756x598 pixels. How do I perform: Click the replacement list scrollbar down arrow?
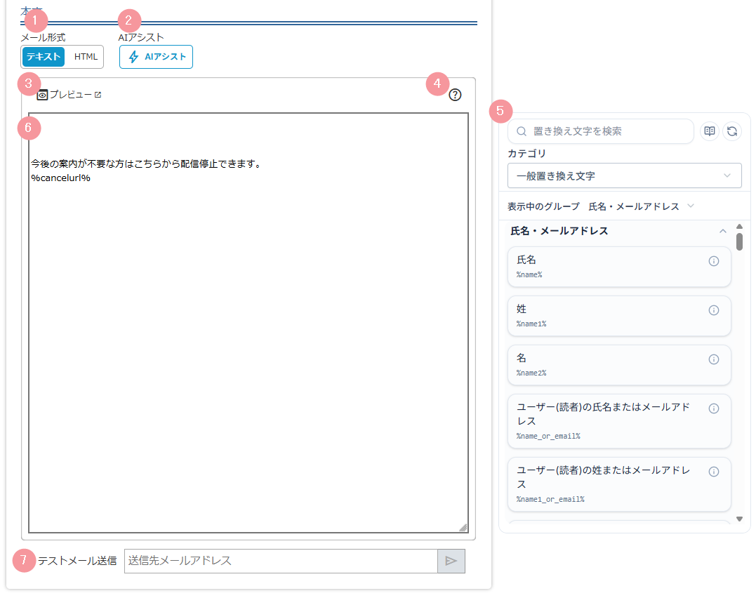pos(739,519)
